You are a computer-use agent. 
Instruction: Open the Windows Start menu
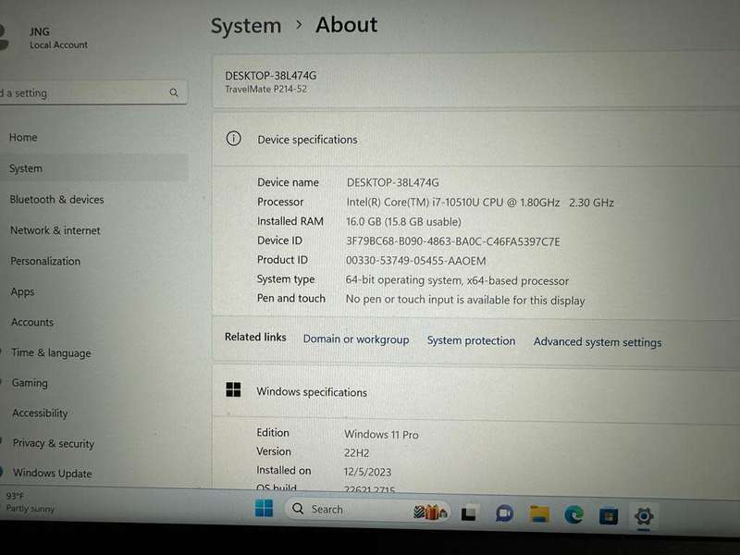[x=264, y=508]
